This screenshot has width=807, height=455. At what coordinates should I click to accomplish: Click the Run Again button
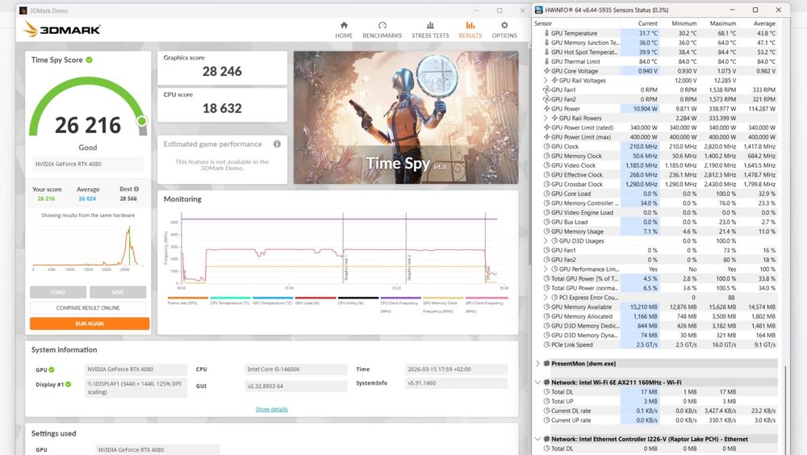90,324
